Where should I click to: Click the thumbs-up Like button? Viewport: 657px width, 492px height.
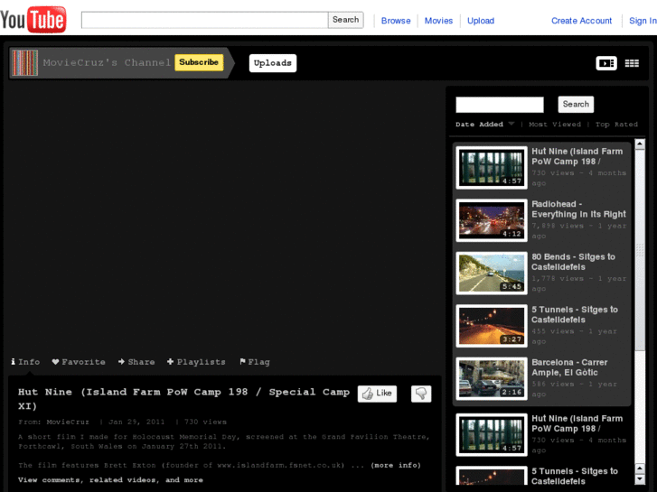point(377,394)
